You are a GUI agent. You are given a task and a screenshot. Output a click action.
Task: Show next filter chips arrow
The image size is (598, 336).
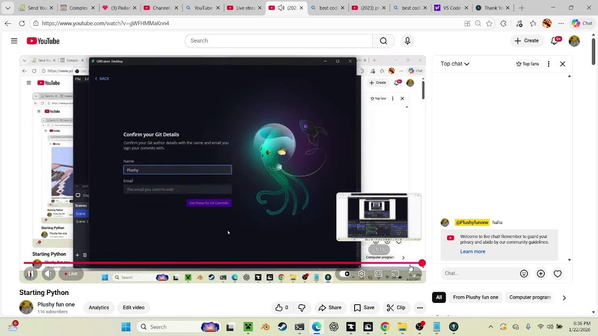click(564, 298)
